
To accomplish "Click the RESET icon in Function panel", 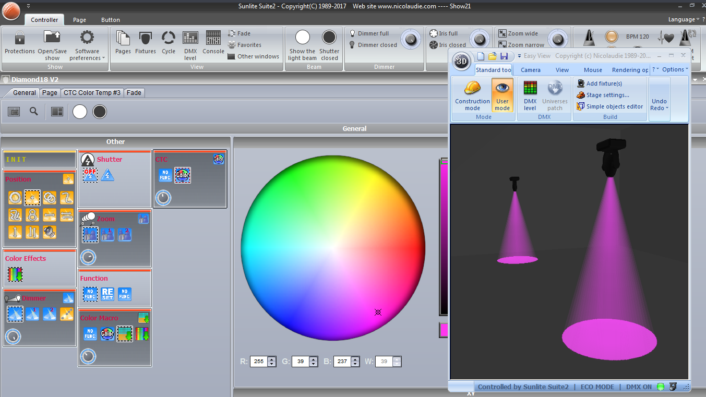I will [107, 294].
